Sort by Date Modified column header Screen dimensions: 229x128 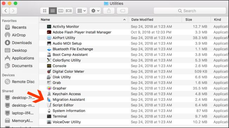(x=155, y=20)
